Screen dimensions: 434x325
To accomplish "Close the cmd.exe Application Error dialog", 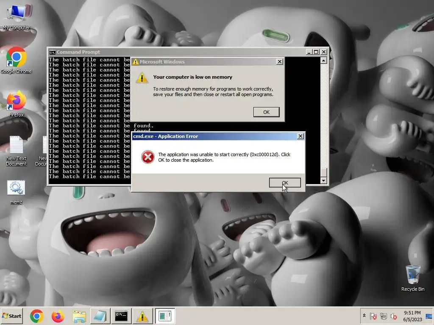I will coord(300,136).
